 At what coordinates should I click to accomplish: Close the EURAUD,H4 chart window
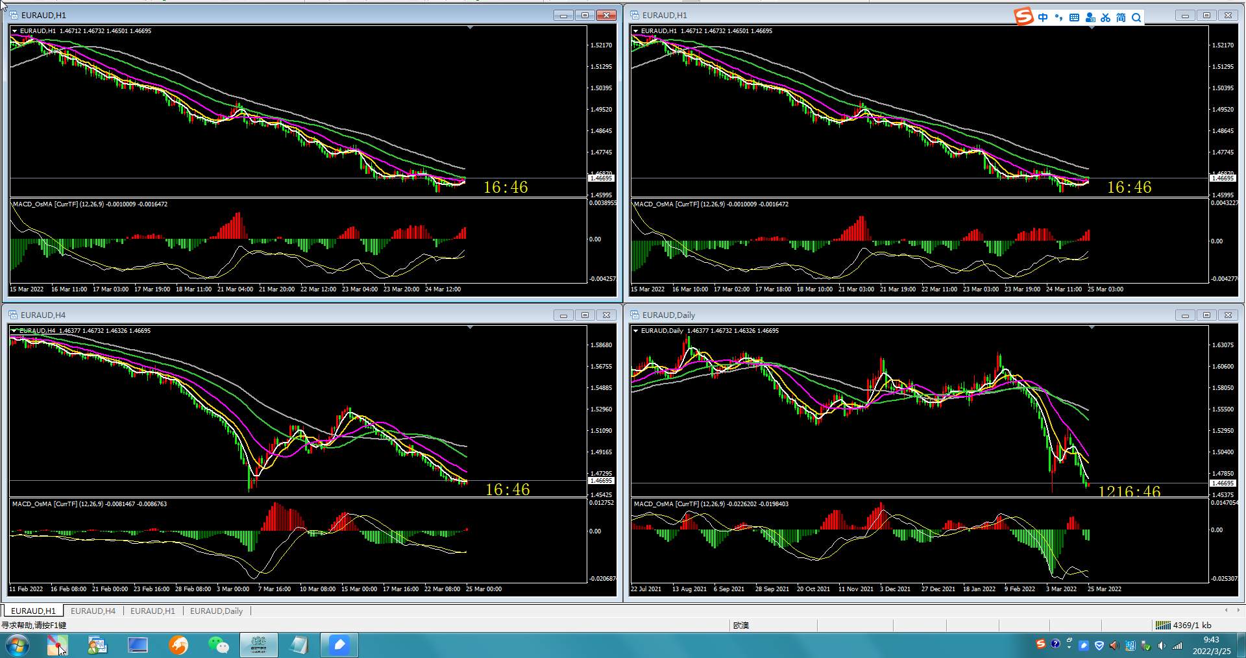click(x=606, y=315)
